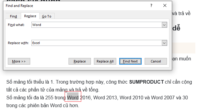Click the Replace button
The width and height of the screenshot is (202, 112).
(80, 61)
